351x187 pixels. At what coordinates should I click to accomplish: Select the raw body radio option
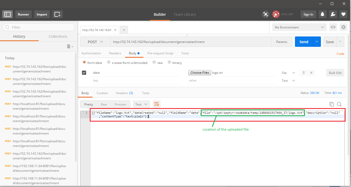point(154,63)
